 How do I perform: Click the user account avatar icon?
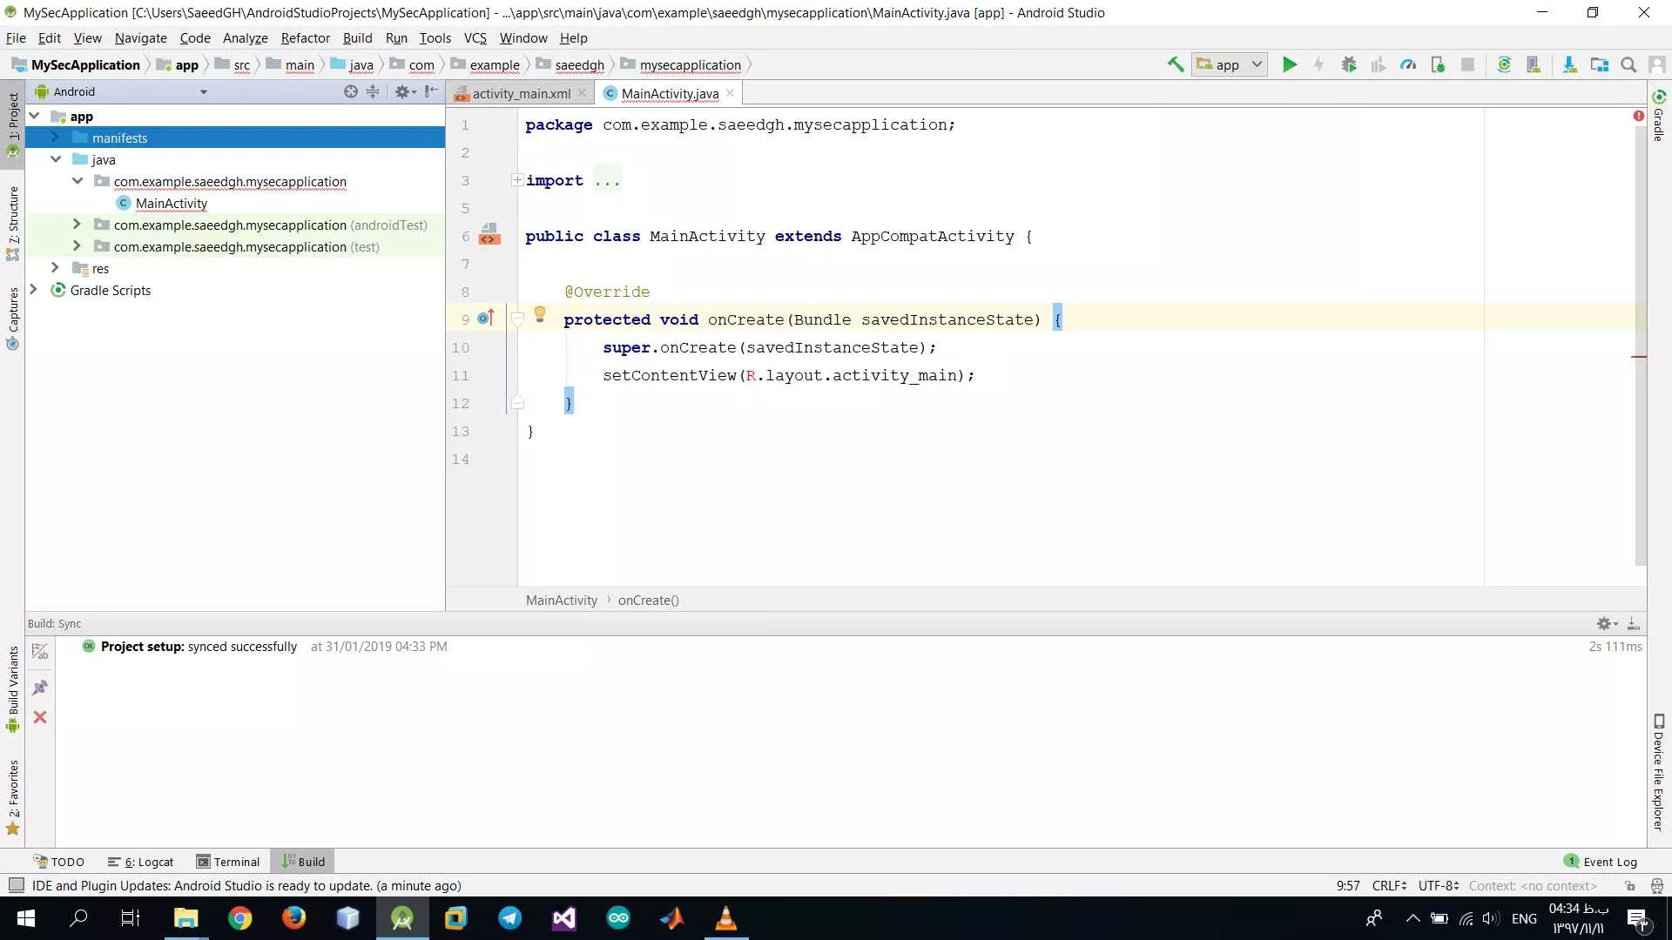tap(1657, 64)
